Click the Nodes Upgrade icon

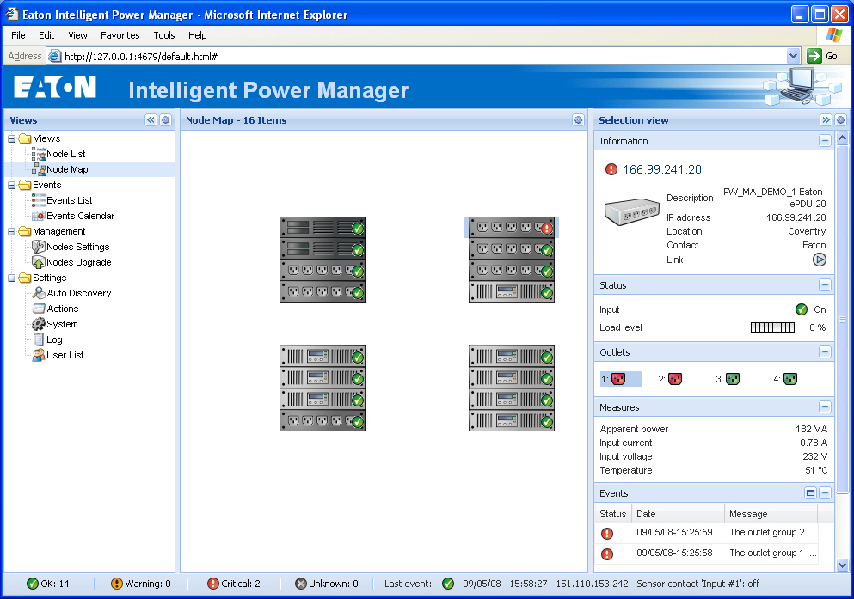coord(38,262)
